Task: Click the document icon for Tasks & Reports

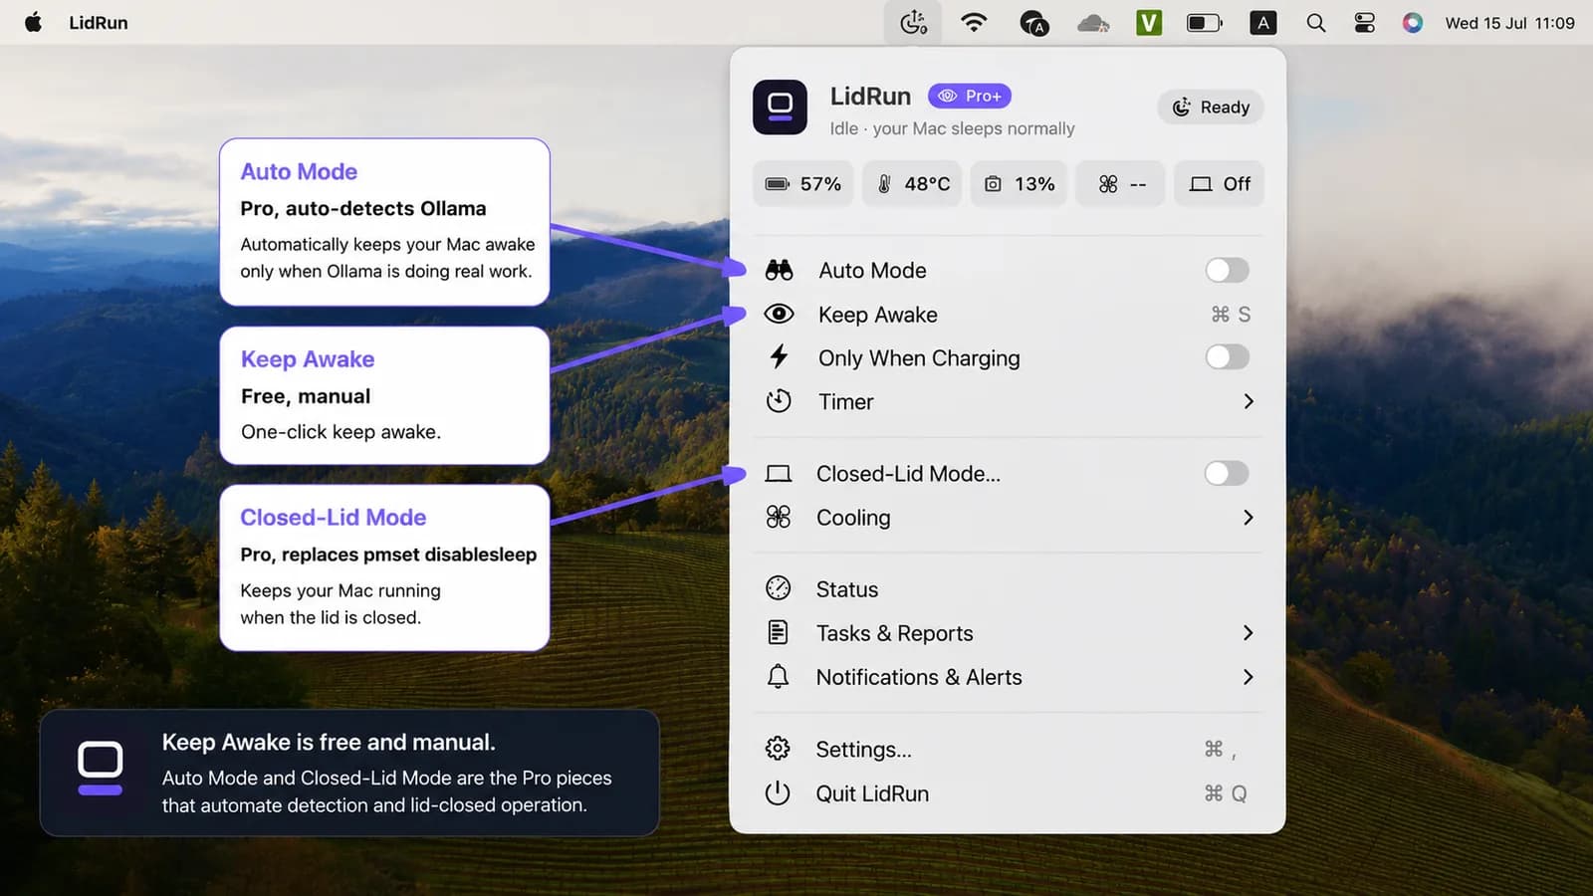Action: point(778,632)
